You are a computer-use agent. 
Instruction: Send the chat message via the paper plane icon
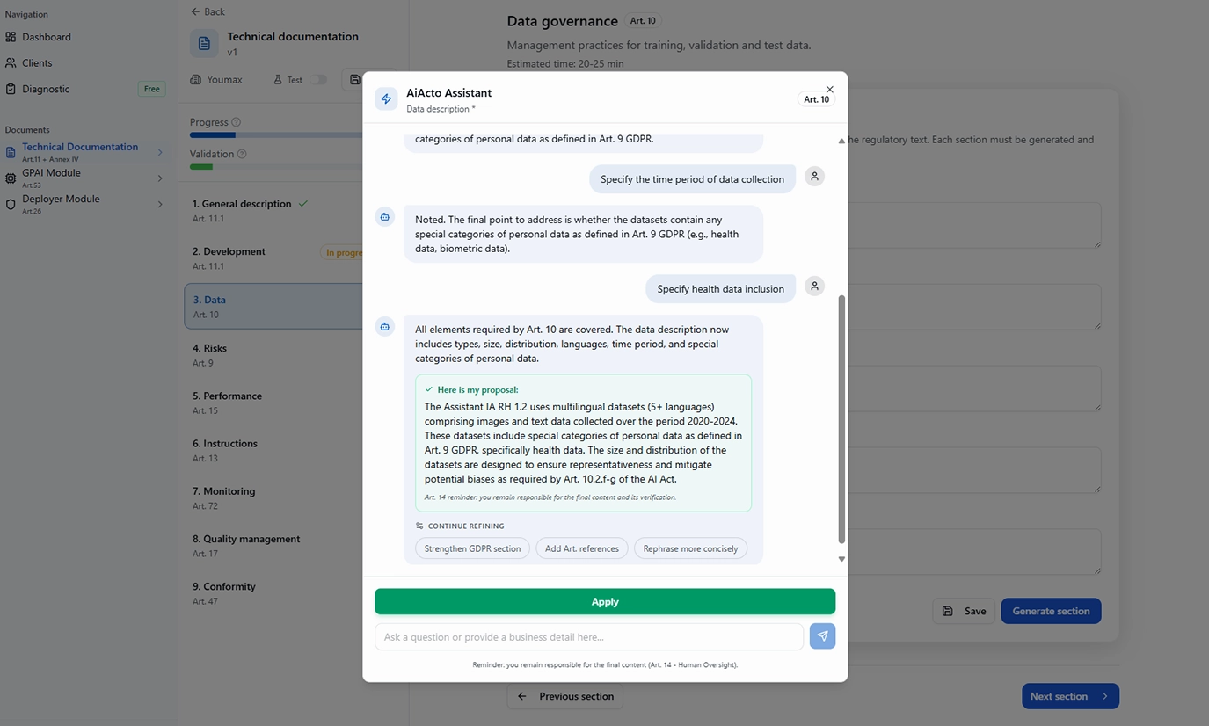[x=821, y=635]
